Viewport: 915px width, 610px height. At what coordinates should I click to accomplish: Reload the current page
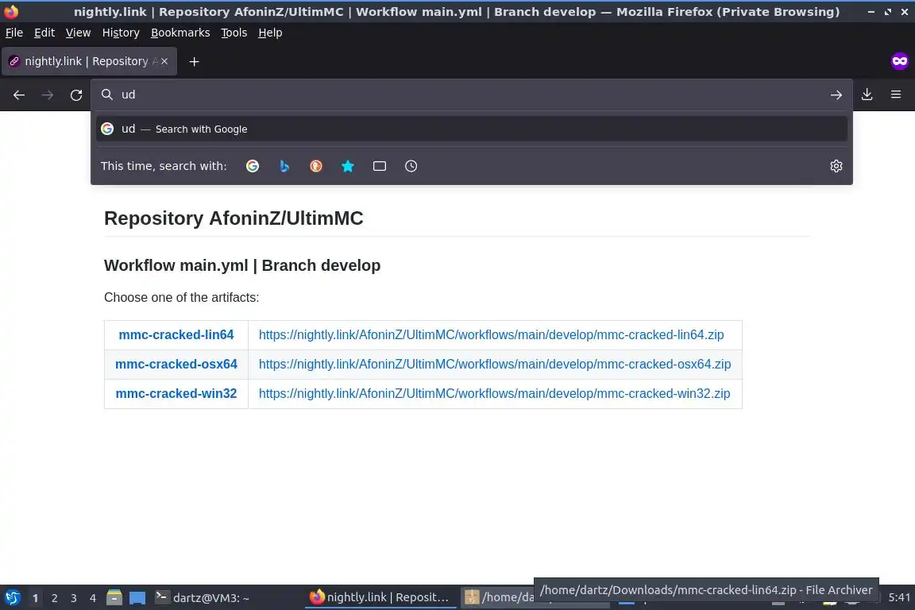(x=76, y=95)
